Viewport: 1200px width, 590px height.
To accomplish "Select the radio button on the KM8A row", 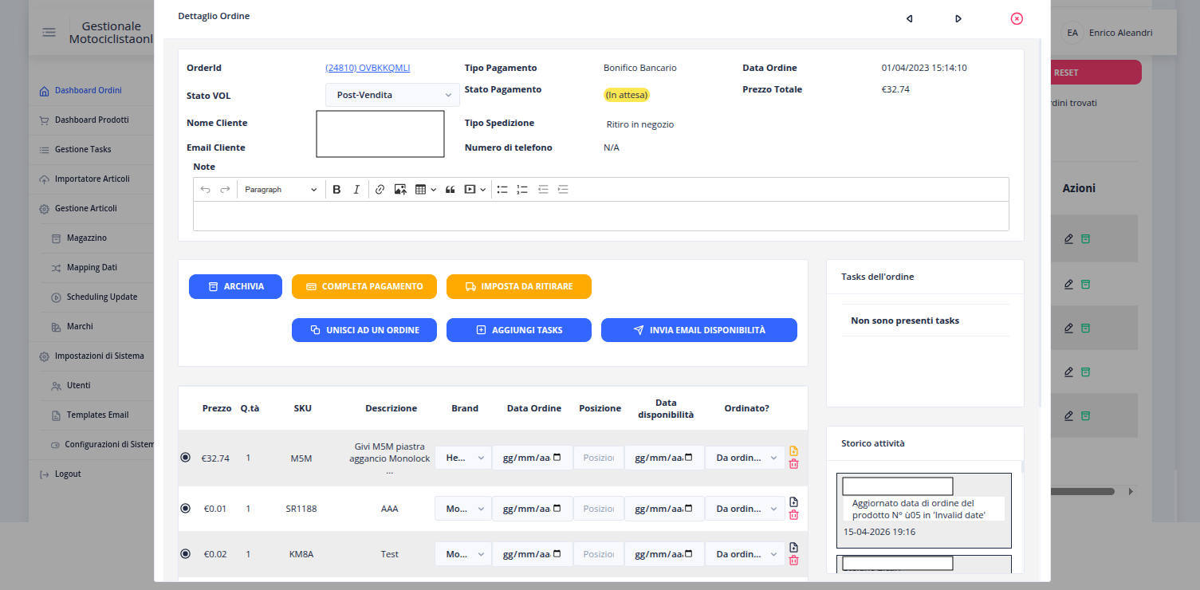I will (x=185, y=553).
